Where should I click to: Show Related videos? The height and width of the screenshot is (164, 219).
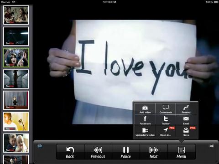[186, 109]
